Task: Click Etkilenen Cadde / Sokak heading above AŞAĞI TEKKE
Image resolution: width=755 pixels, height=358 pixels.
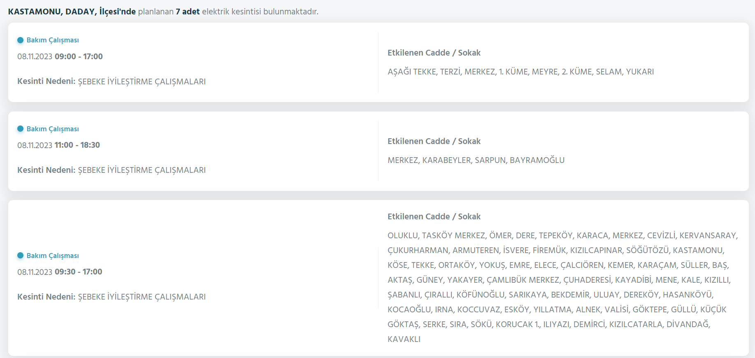Action: tap(434, 53)
